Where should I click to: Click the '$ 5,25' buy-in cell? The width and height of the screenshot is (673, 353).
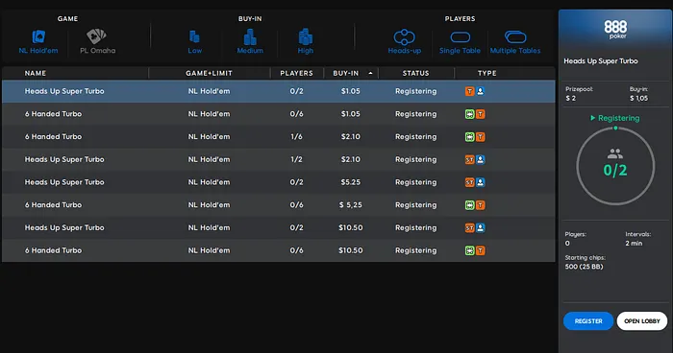pyautogui.click(x=351, y=204)
